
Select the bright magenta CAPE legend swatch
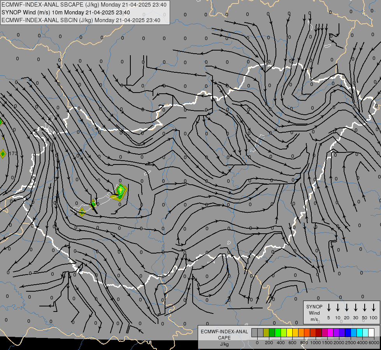(331, 332)
